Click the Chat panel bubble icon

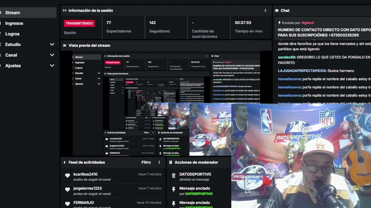pos(277,10)
